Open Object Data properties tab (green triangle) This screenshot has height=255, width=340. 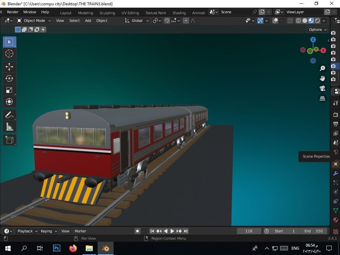click(335, 211)
